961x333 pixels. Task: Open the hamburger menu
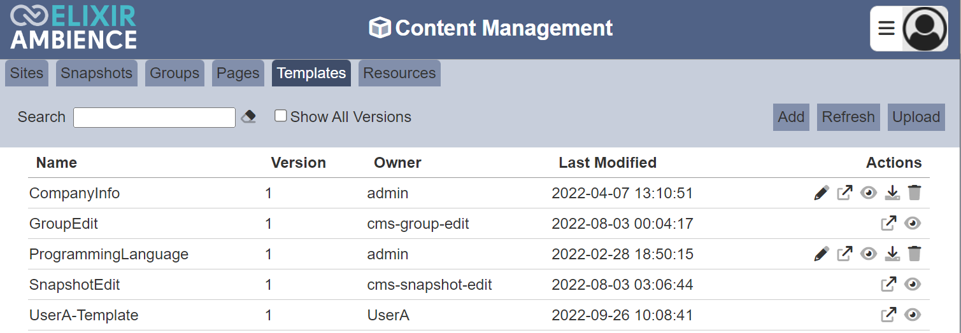tap(886, 29)
